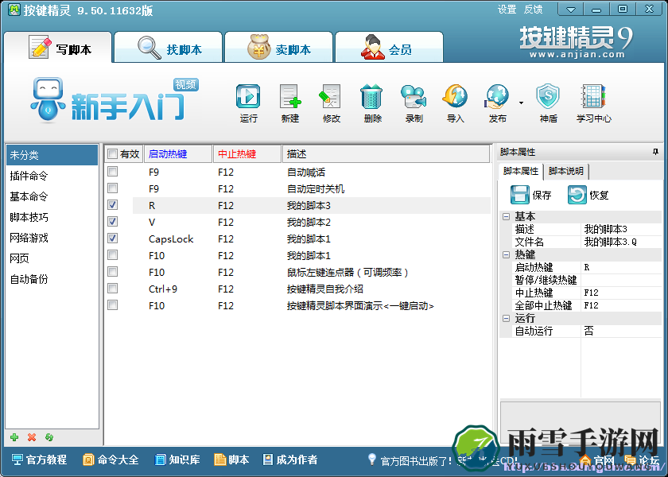Click the 删除 (Delete) trash icon
This screenshot has width=668, height=477.
(x=371, y=97)
